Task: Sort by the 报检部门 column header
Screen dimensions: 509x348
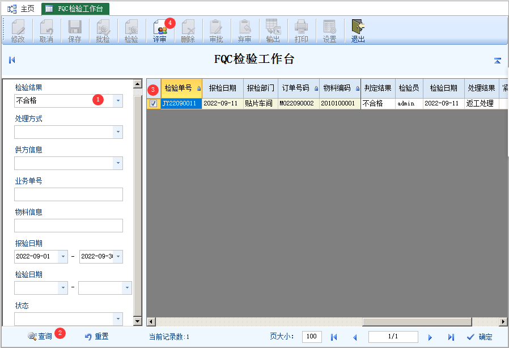Action: (261, 88)
